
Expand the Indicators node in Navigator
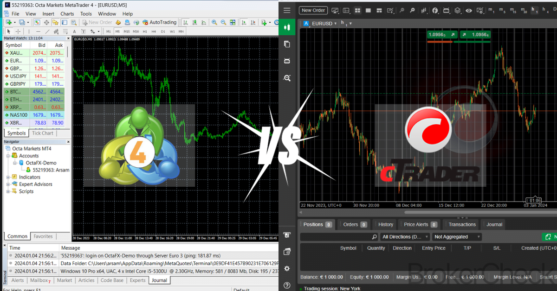[x=8, y=177]
